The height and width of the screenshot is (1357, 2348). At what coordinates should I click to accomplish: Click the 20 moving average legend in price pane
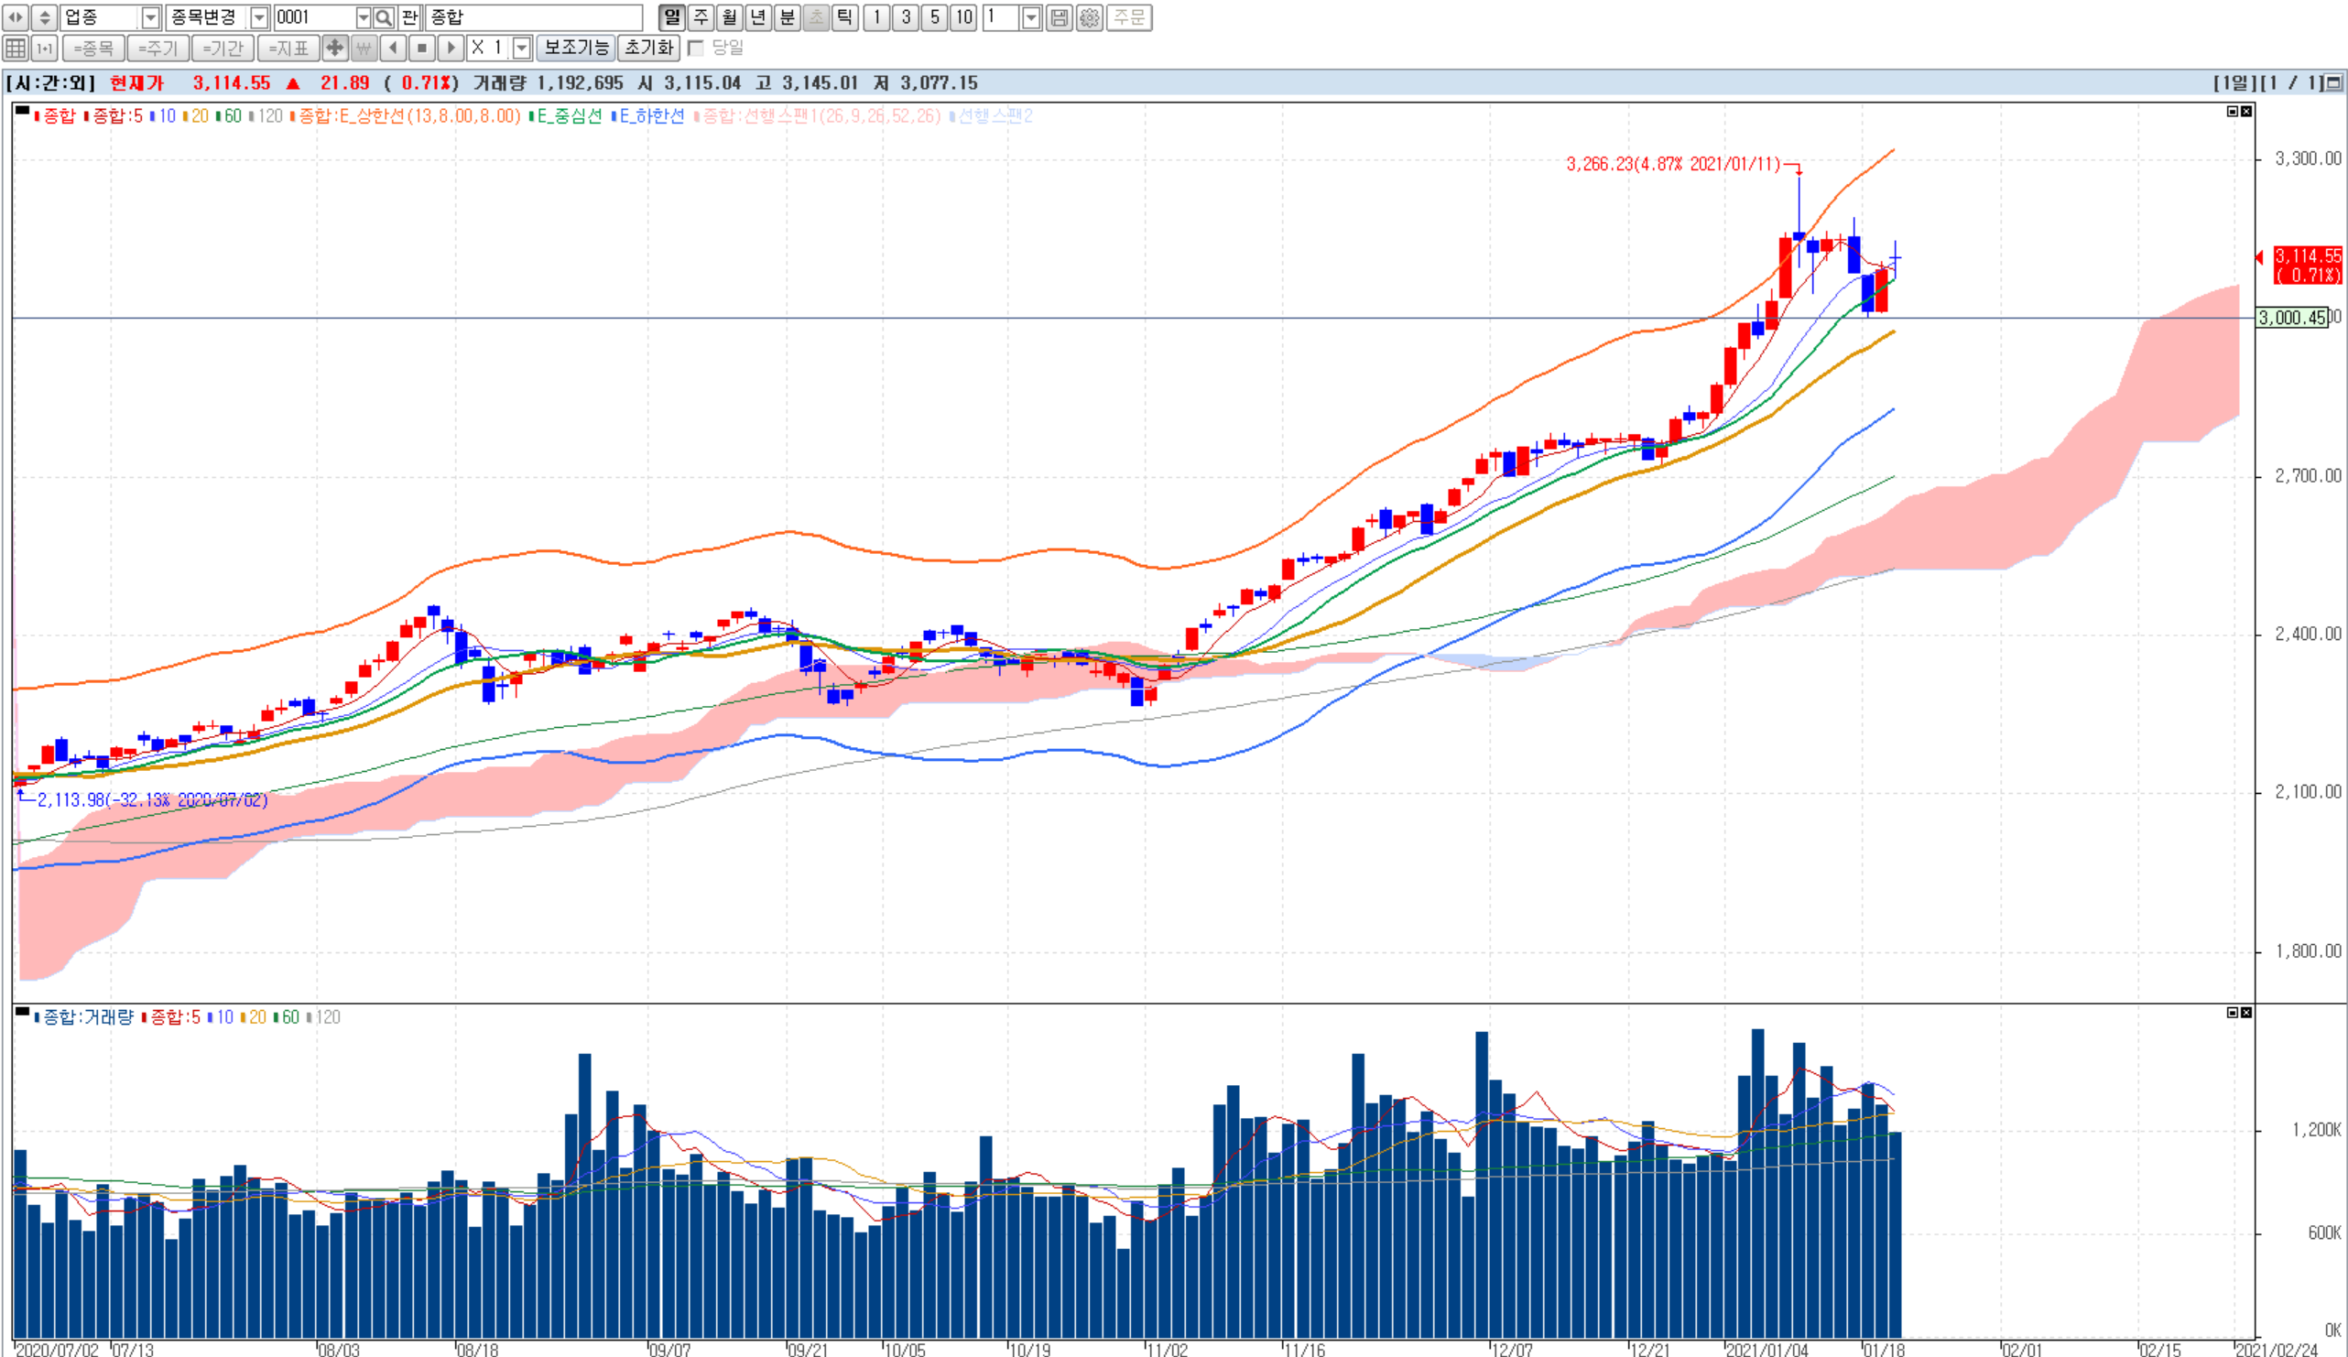coord(196,115)
